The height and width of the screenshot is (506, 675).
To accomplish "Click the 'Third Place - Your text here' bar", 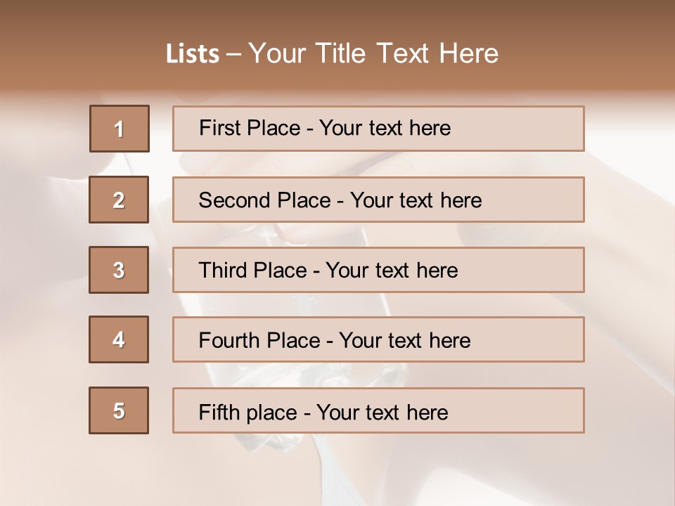I will pos(378,270).
